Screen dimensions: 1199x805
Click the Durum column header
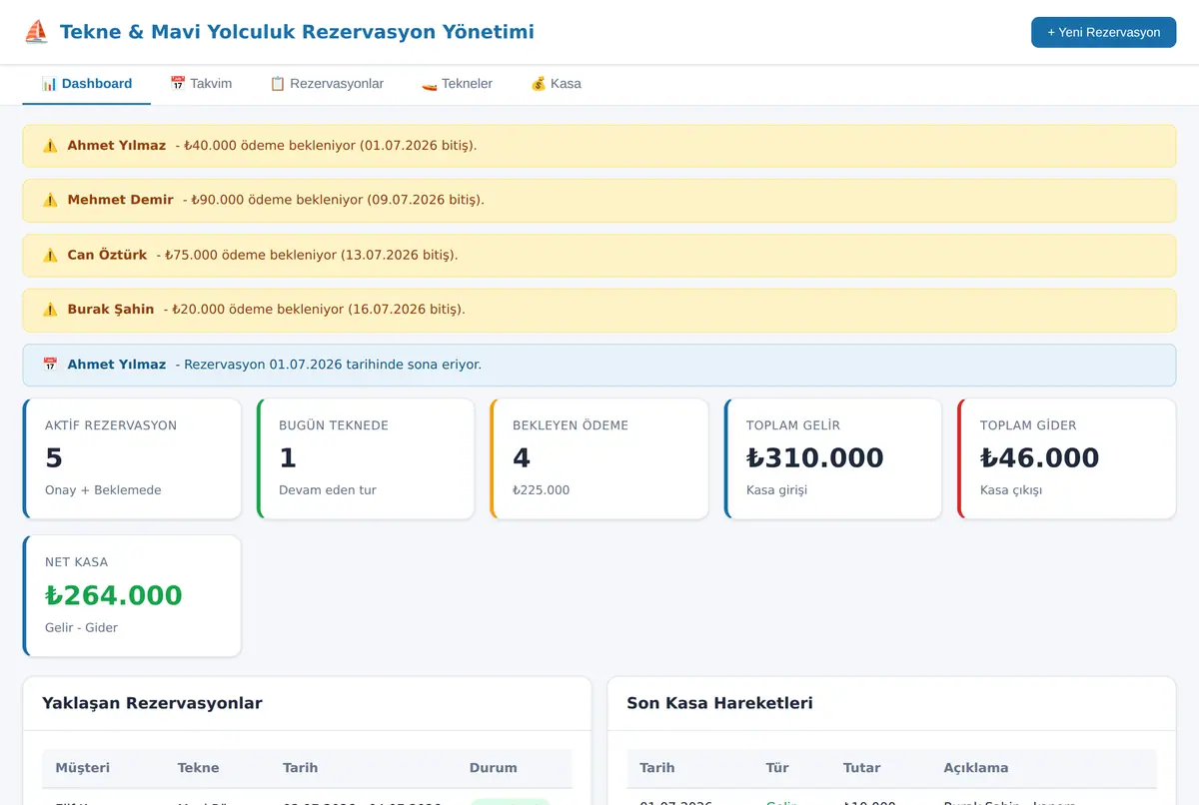click(494, 768)
